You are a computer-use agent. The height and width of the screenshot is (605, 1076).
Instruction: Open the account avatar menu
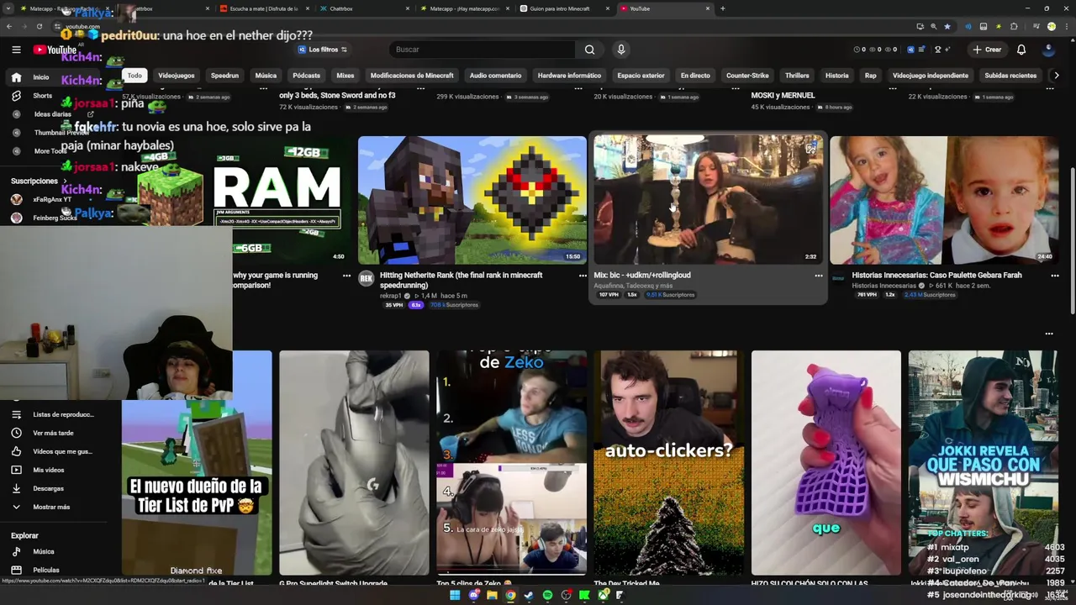(1048, 50)
